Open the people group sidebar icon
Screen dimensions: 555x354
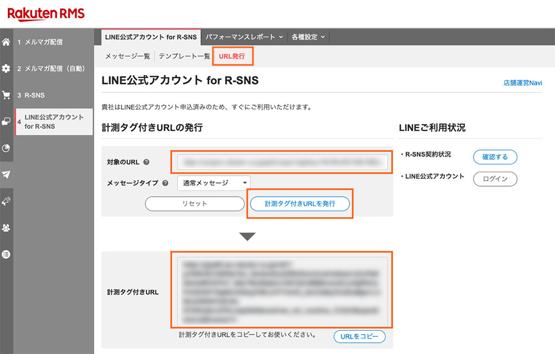pyautogui.click(x=6, y=228)
